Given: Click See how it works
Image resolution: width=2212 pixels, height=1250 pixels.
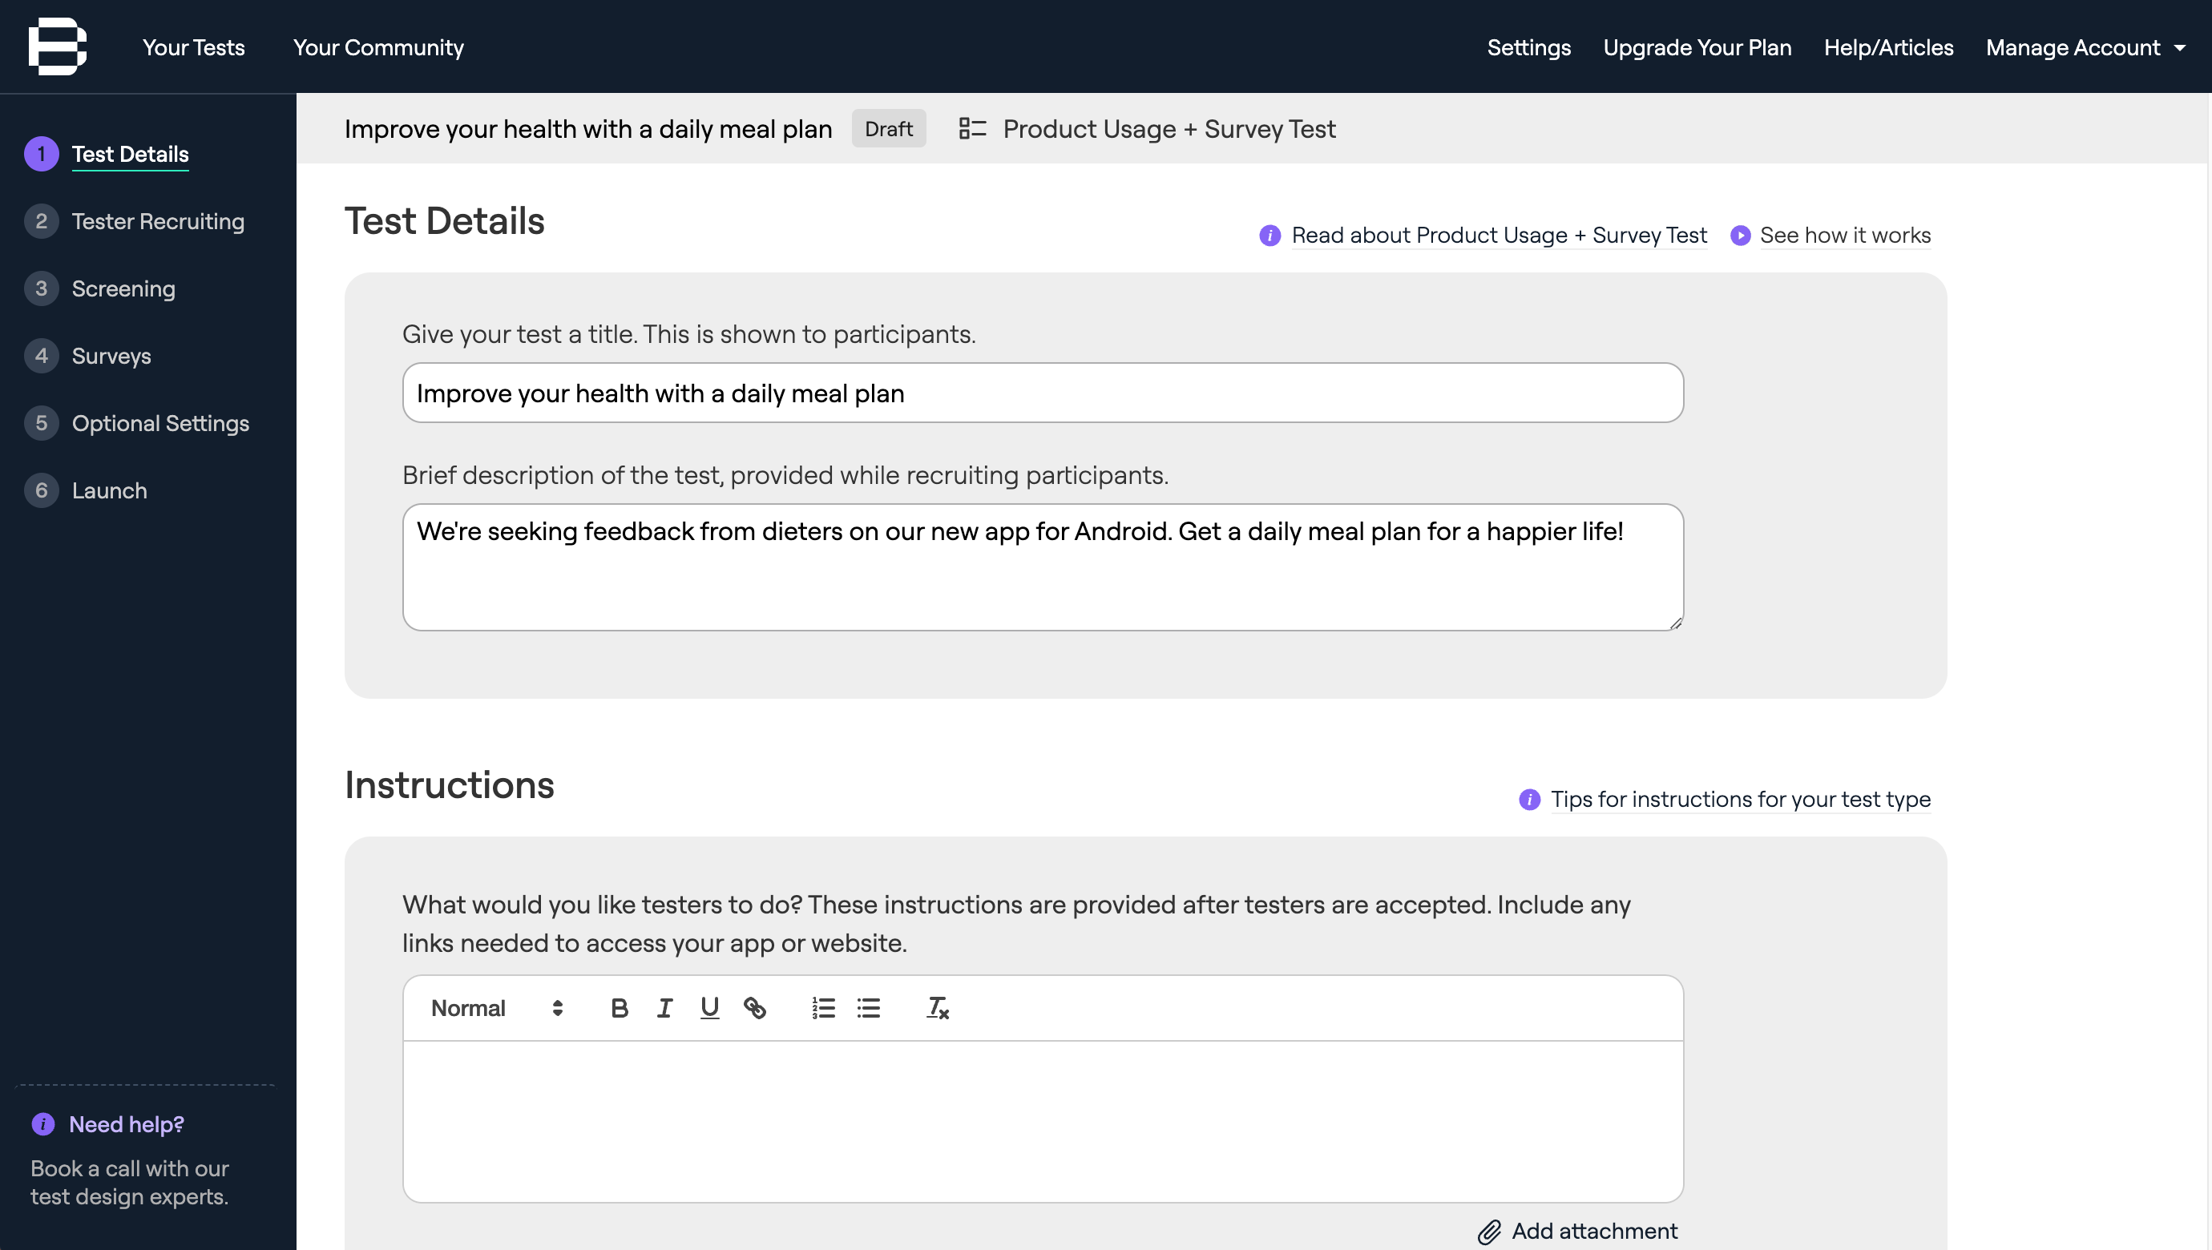Looking at the screenshot, I should [1845, 234].
